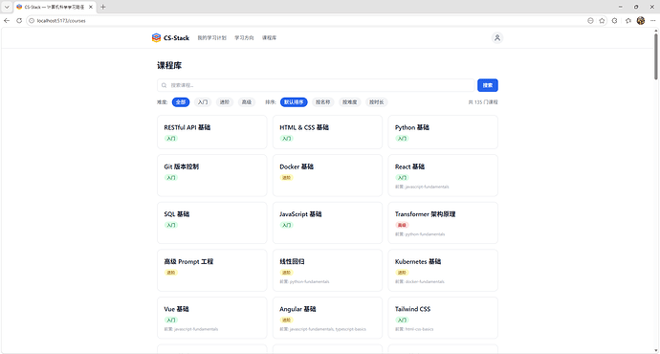This screenshot has height=354, width=660.
Task: Open the HTML & CSS 基础 course card
Action: click(x=327, y=132)
